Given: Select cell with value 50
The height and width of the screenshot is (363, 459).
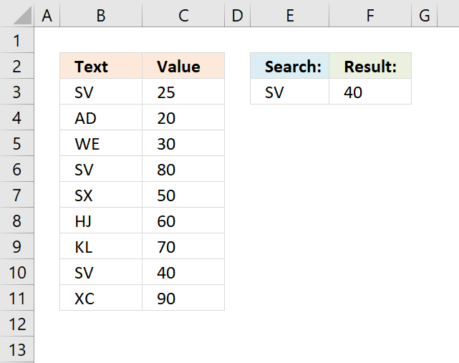Looking at the screenshot, I should (x=183, y=195).
